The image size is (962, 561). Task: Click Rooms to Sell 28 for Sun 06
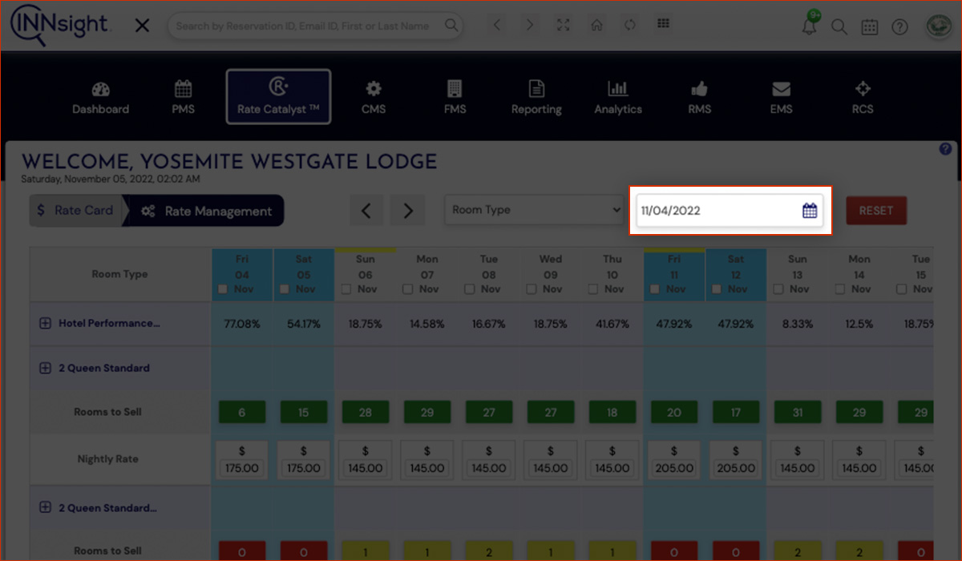point(366,413)
